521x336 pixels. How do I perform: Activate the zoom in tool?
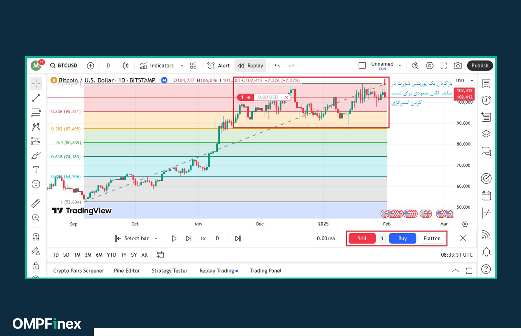(36, 217)
